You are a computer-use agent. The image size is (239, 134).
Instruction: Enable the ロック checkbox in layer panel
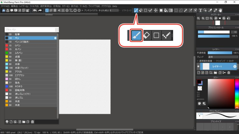(x=227, y=61)
